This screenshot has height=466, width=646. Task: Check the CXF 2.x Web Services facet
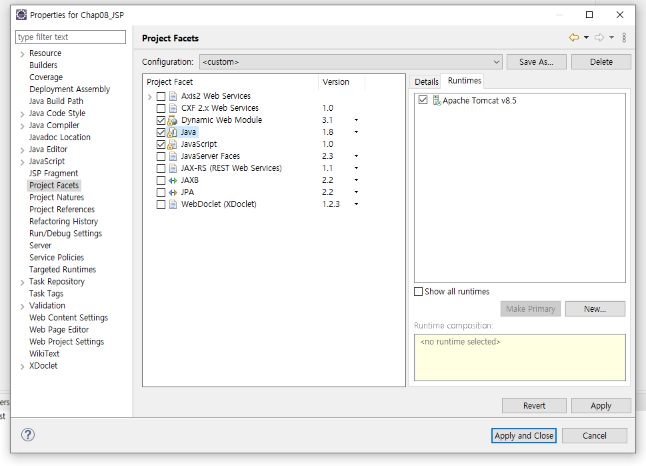[x=161, y=108]
